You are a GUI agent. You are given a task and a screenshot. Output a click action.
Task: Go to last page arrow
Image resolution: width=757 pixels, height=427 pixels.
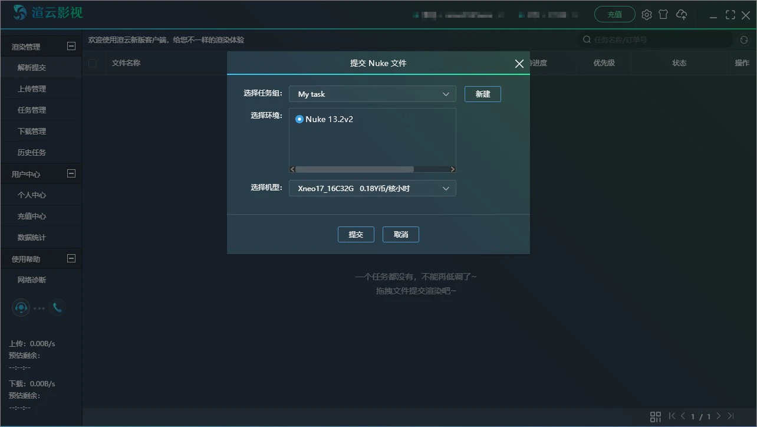pos(730,416)
